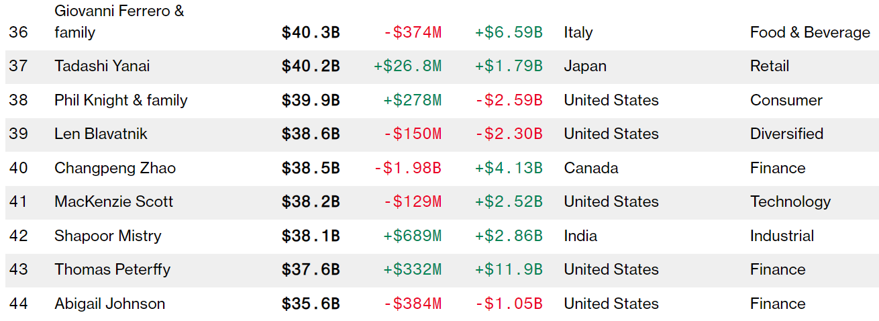Click the Food & Beverage industry label
Screen dimensions: 879x321
pos(810,32)
